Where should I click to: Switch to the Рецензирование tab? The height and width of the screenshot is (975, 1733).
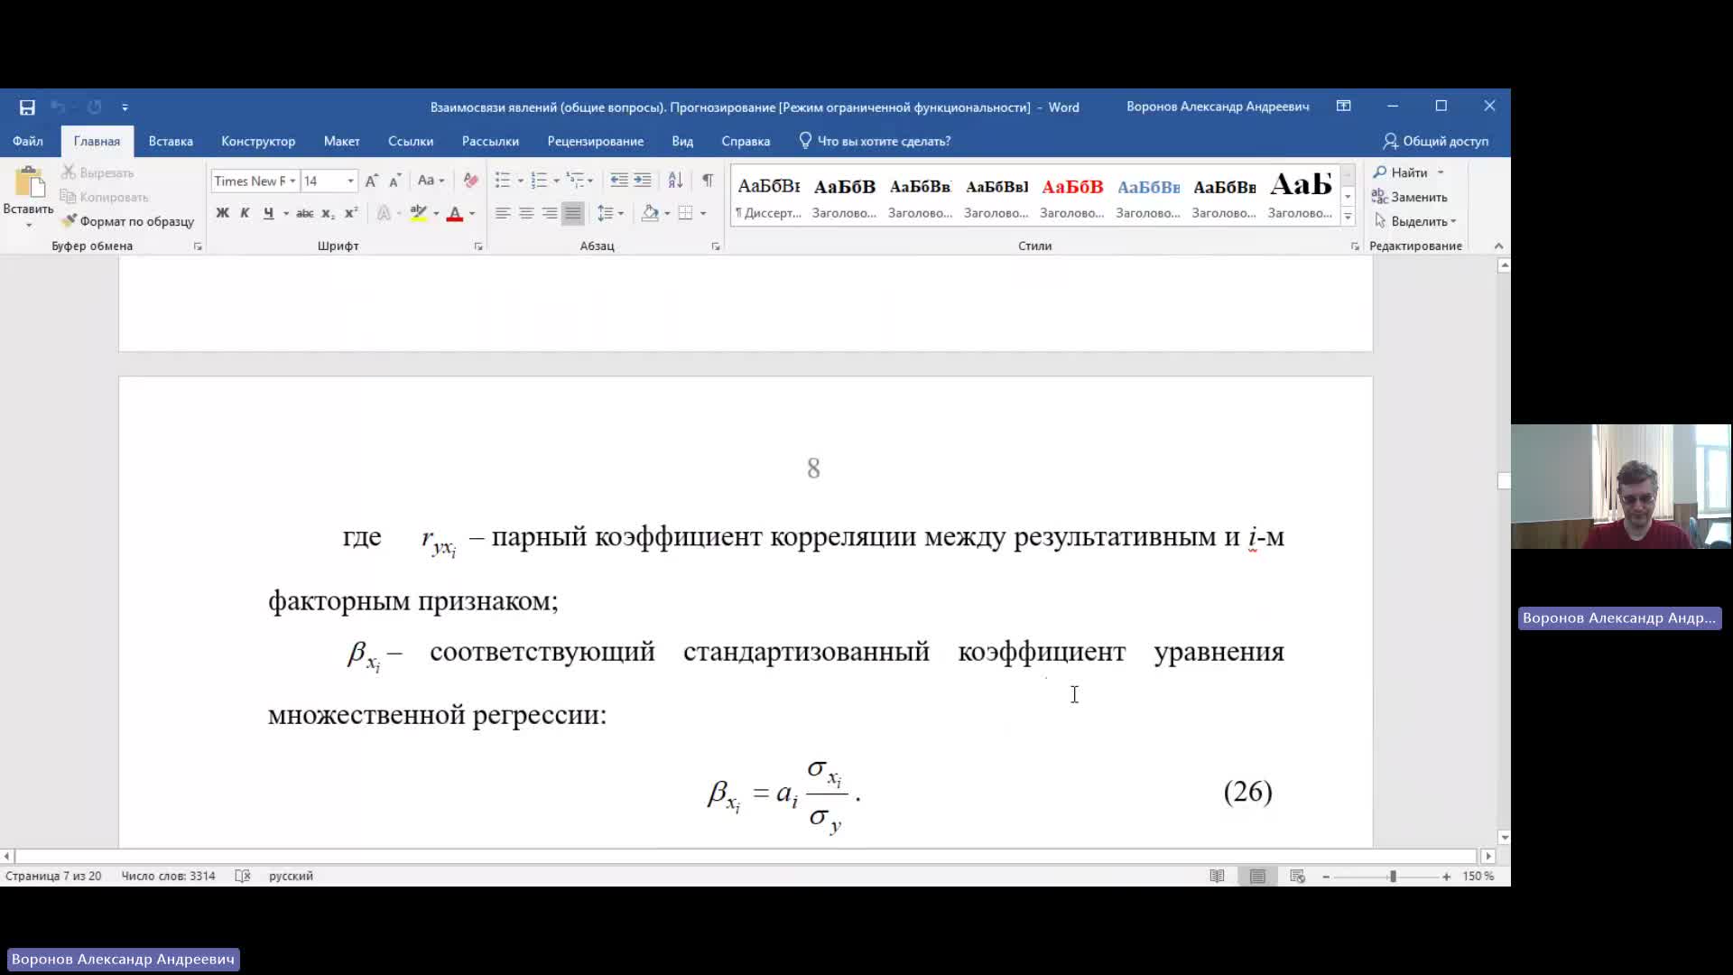(596, 142)
